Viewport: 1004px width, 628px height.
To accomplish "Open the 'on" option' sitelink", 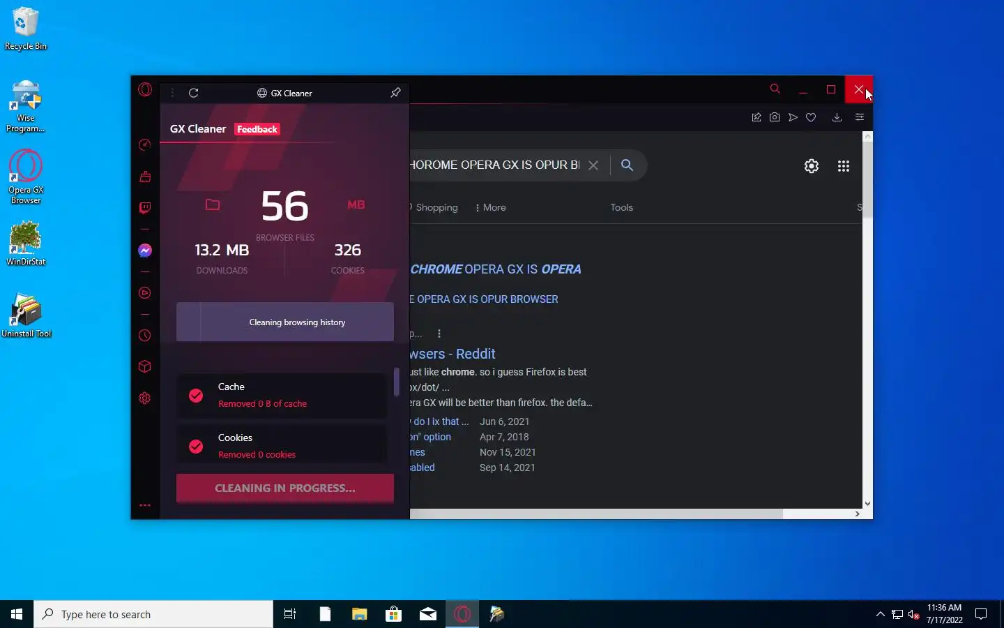I will 431,437.
